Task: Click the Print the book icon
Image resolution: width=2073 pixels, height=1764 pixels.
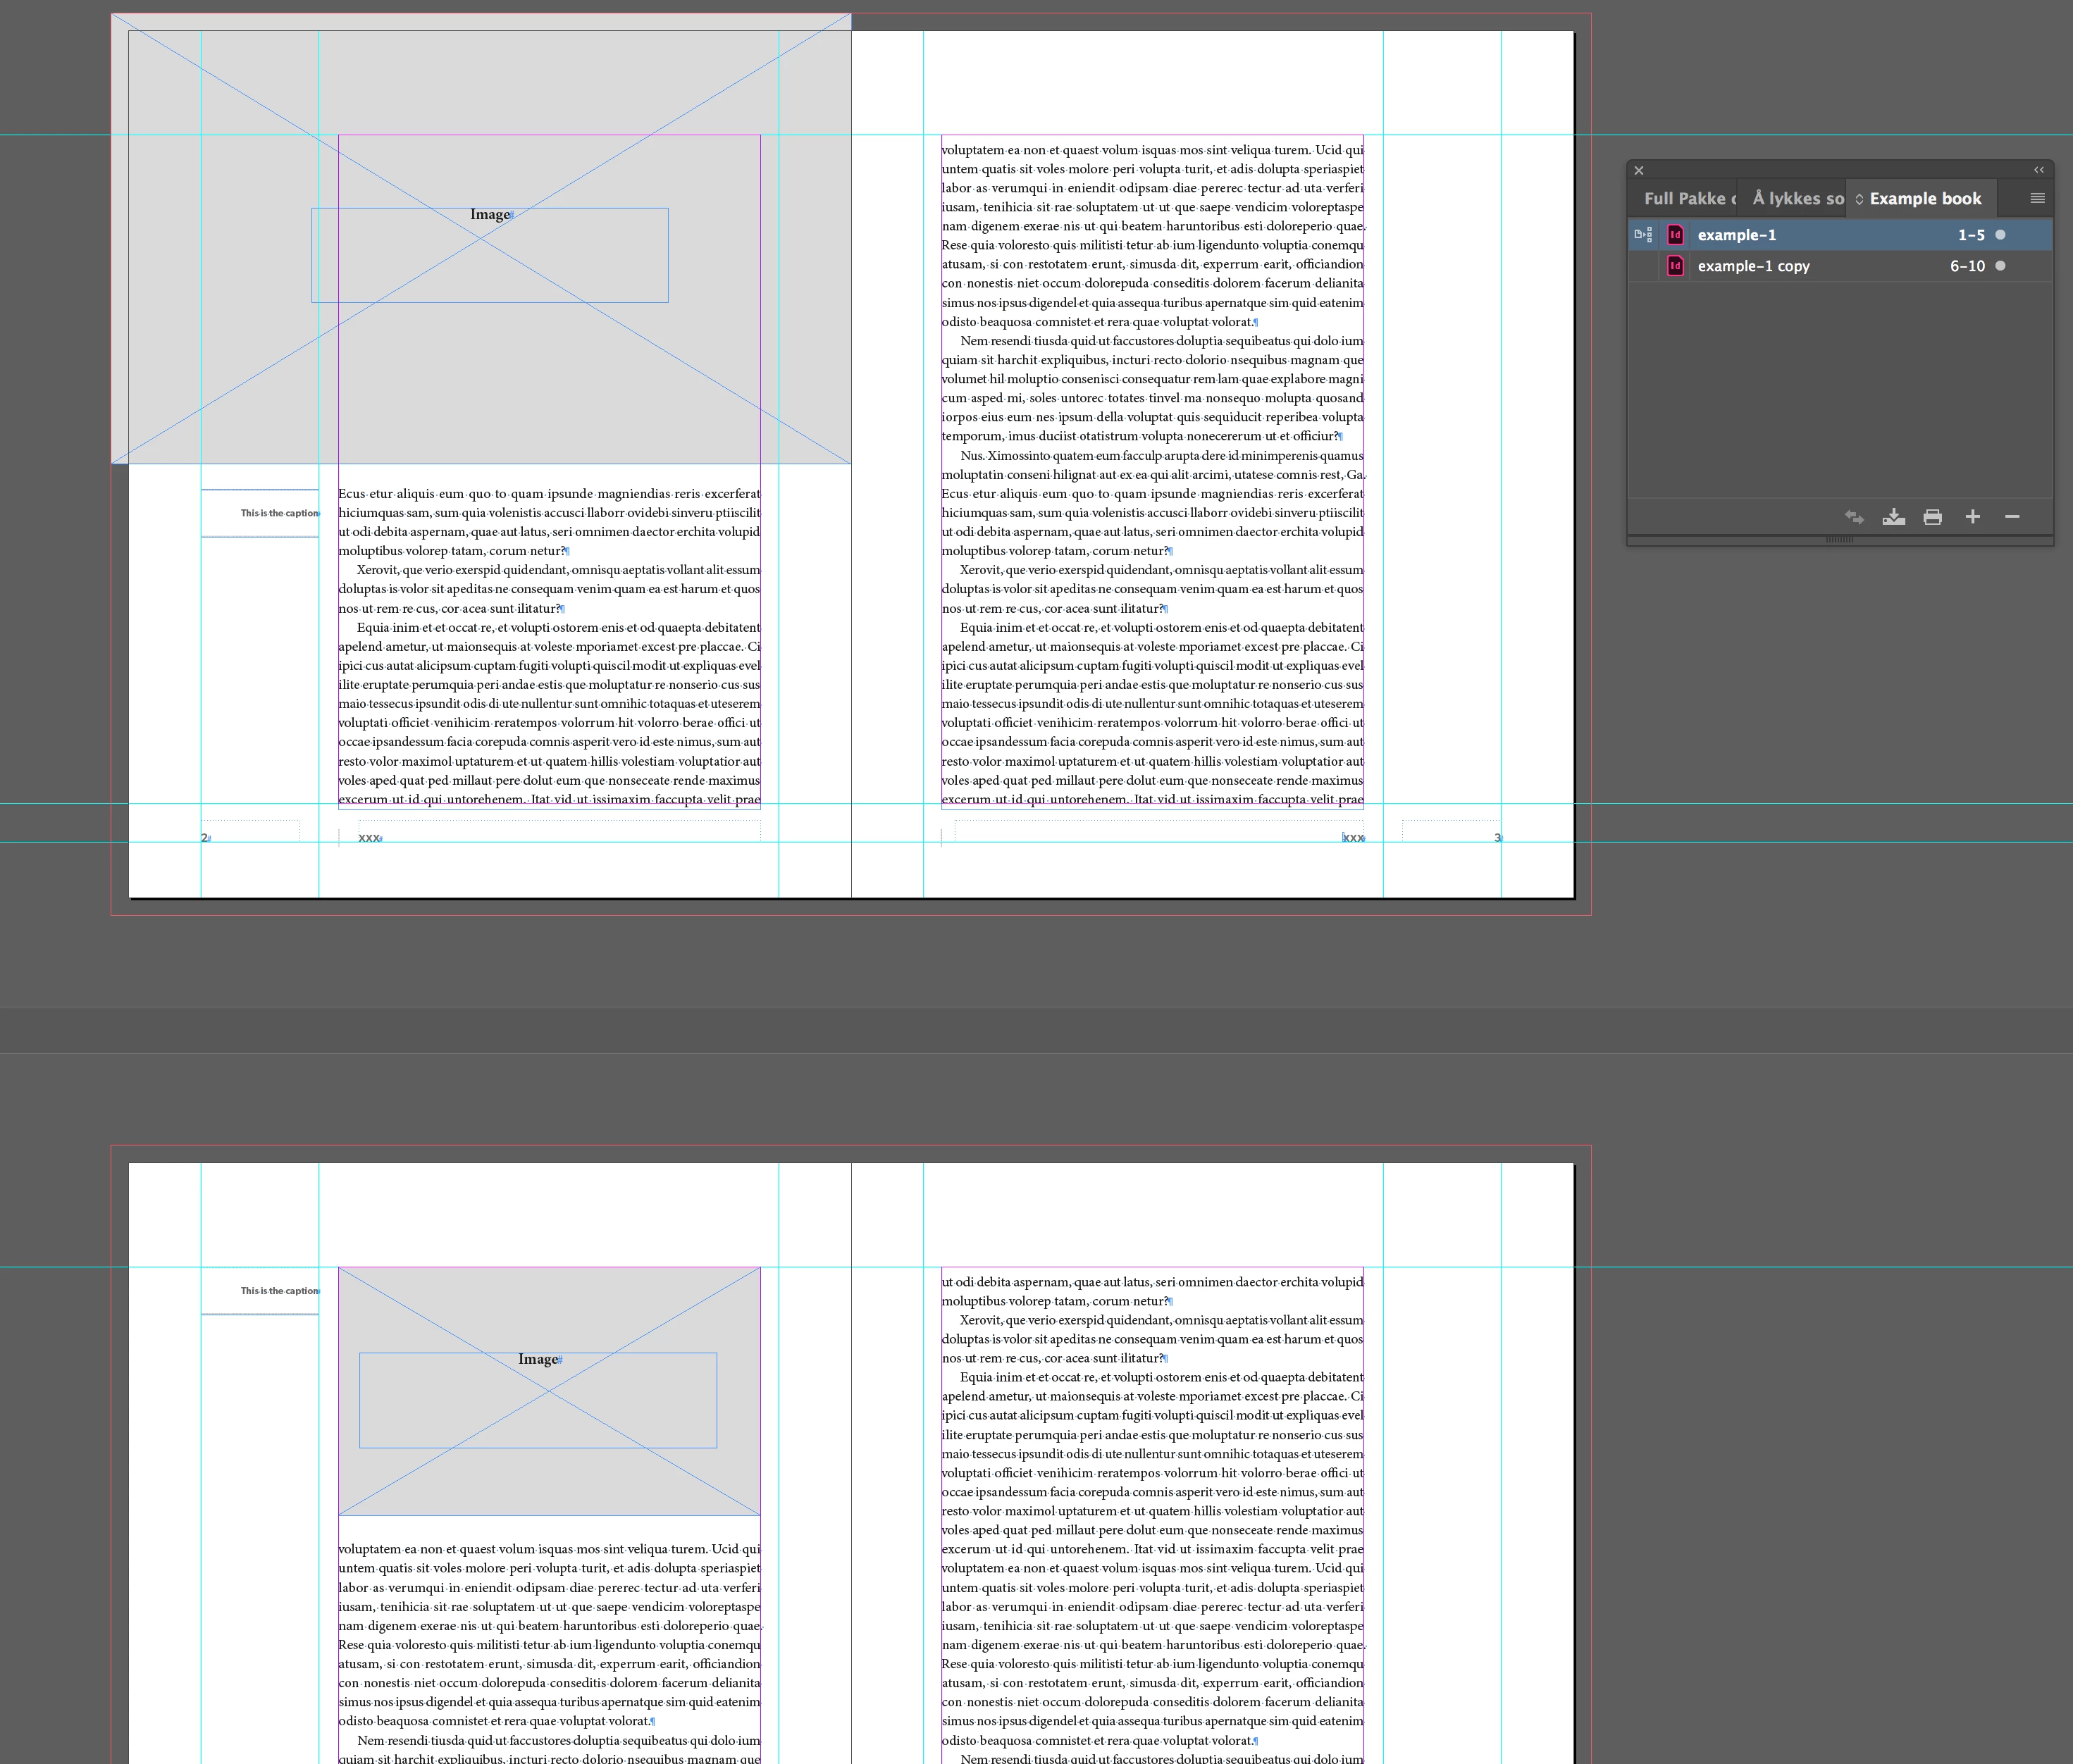Action: 1932,517
